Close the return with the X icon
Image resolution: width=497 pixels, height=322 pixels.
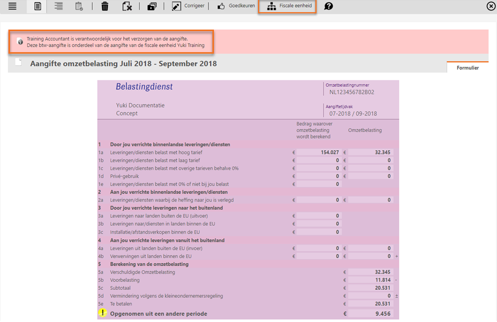pyautogui.click(x=491, y=6)
